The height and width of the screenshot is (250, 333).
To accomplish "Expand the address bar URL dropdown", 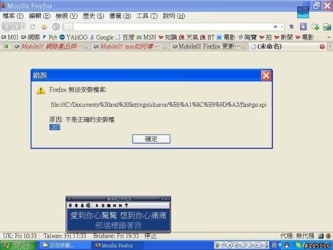I will coord(282,27).
